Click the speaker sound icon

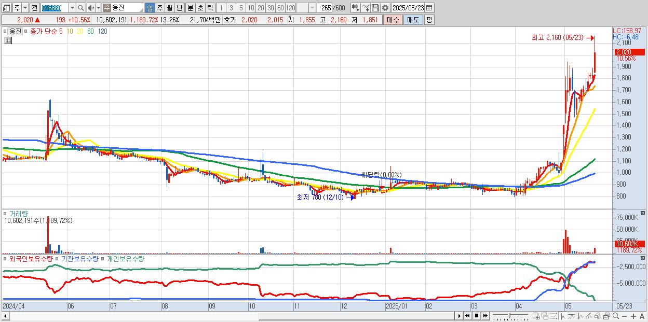pyautogui.click(x=91, y=8)
